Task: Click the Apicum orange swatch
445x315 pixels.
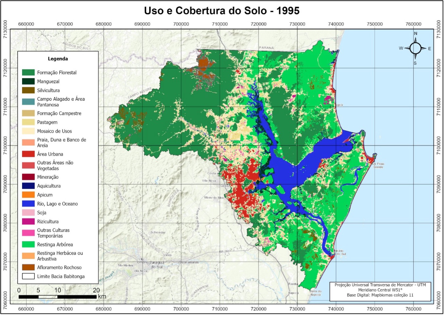Action: click(28, 195)
